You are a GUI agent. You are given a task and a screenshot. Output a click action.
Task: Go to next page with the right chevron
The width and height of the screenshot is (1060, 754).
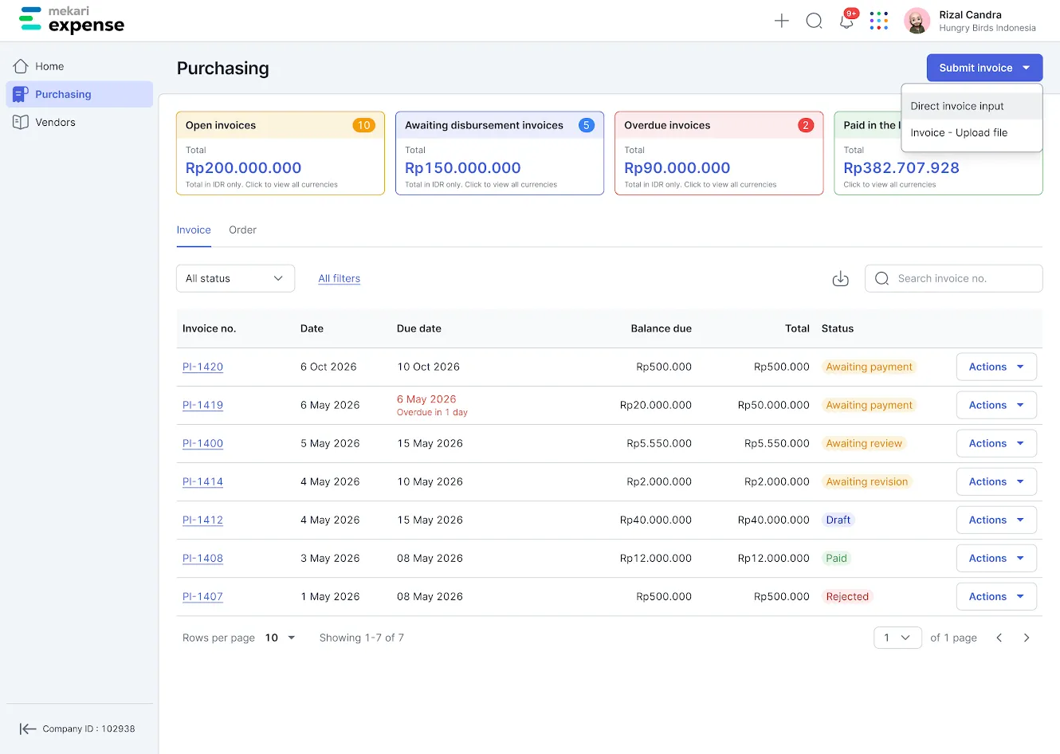[x=1027, y=638]
